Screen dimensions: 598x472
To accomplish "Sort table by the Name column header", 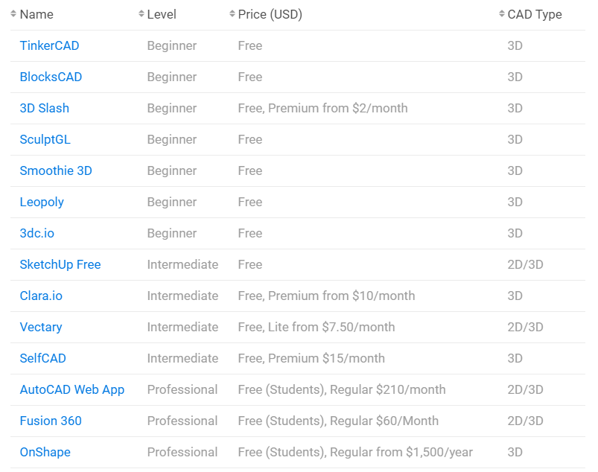I will click(x=36, y=14).
